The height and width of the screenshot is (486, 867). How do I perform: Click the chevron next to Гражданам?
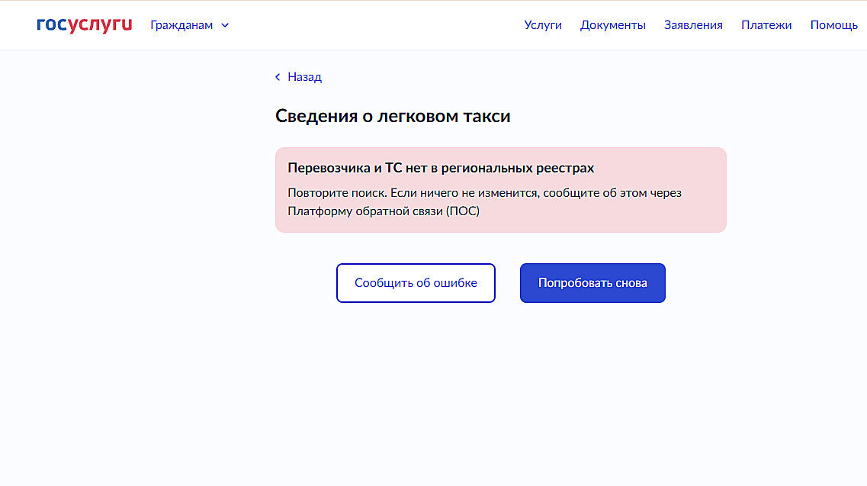[224, 25]
